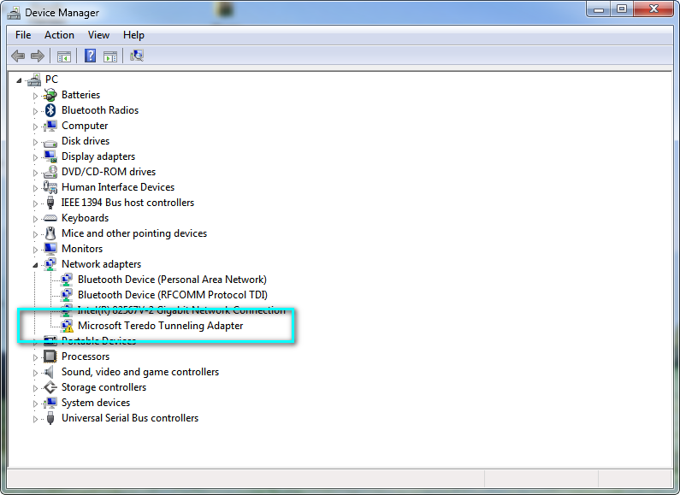This screenshot has height=495, width=680.
Task: Expand the Disk drives category
Action: pyautogui.click(x=35, y=142)
